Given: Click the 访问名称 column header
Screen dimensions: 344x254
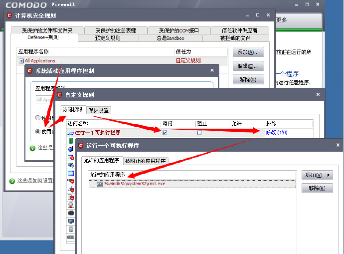Looking at the screenshot, I should point(114,124).
